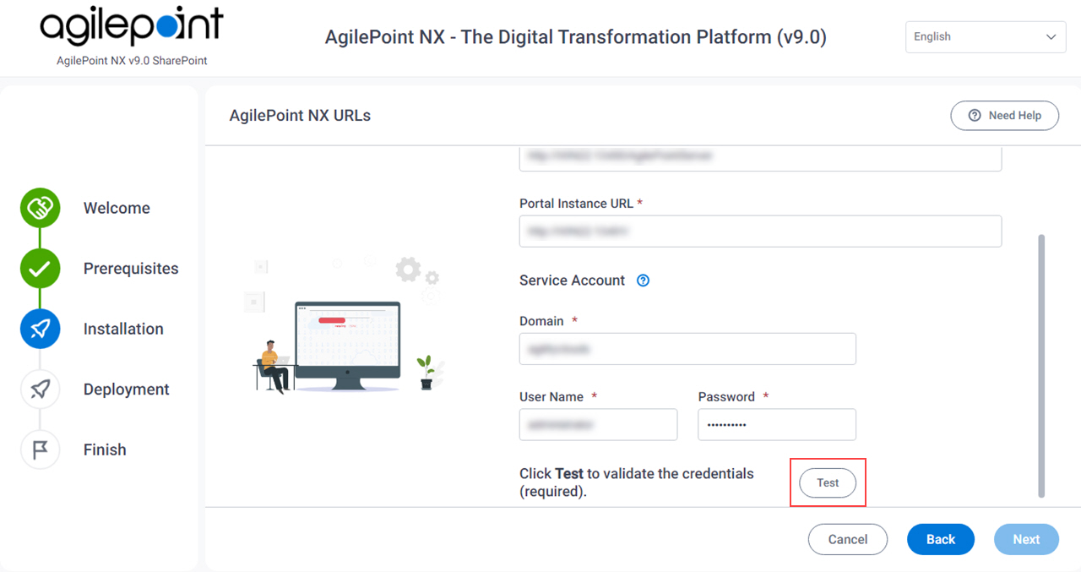The image size is (1081, 572).
Task: Open the Need Help button
Action: tap(1004, 116)
